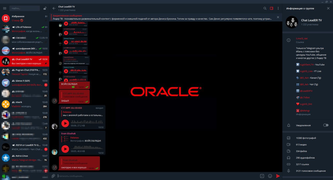Open the @LTVBot mention link
The height and width of the screenshot is (180, 333).
305,97
